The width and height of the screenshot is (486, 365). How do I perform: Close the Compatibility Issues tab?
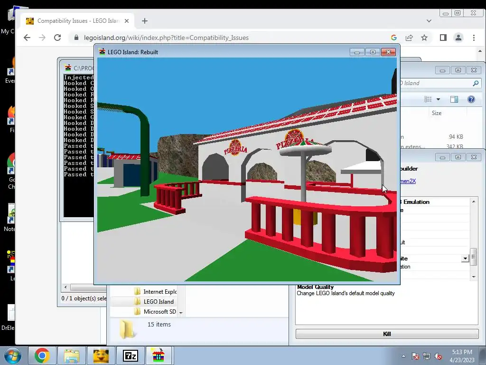point(126,21)
